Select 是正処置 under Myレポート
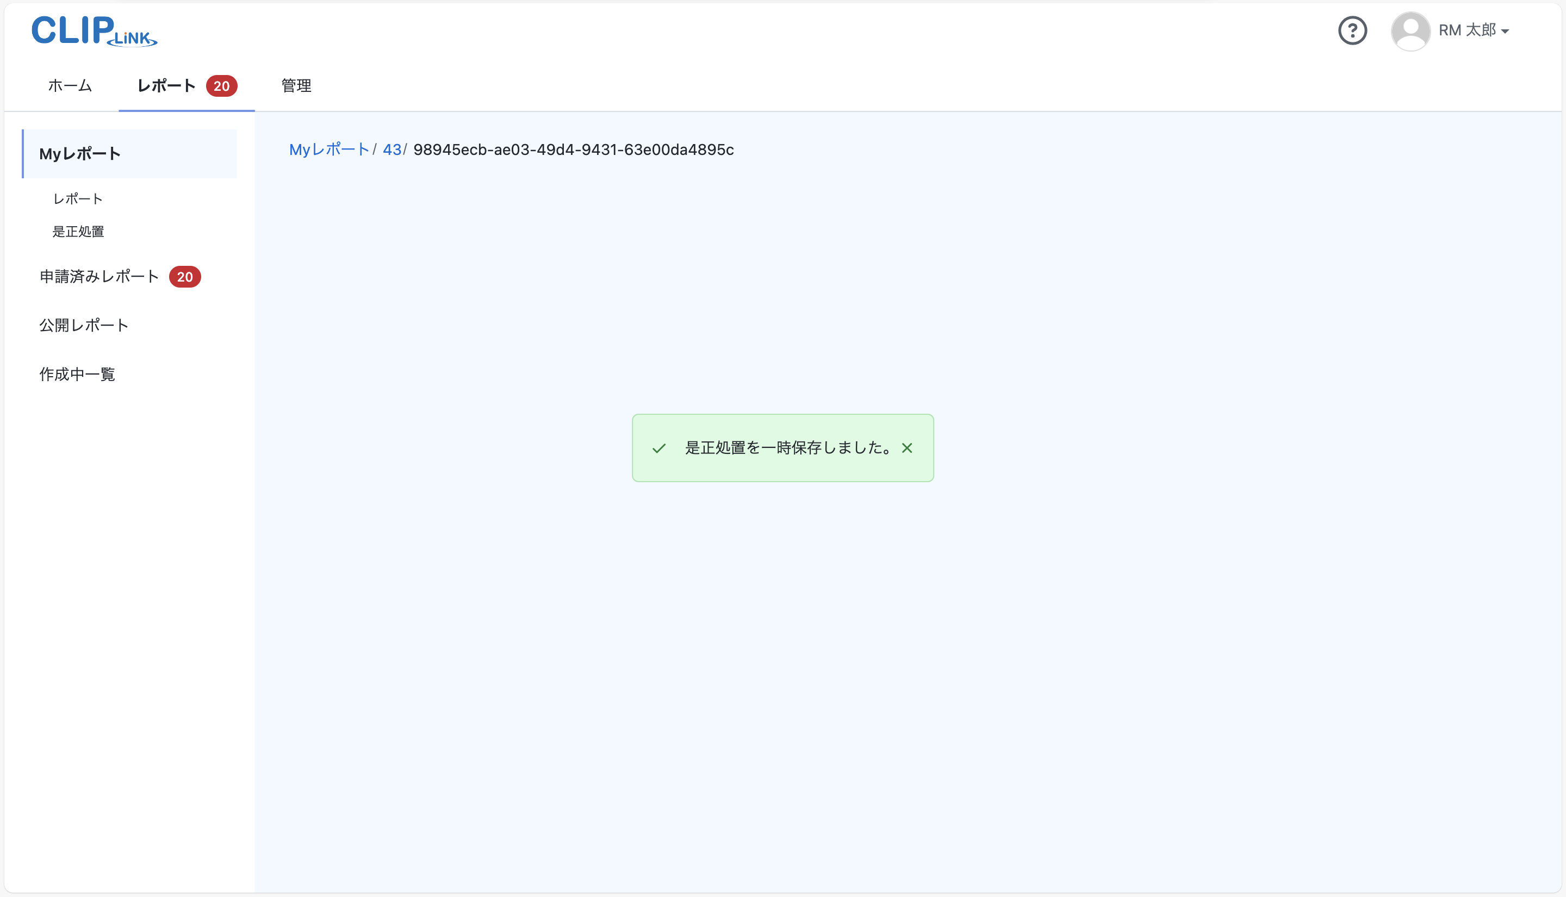 click(78, 231)
